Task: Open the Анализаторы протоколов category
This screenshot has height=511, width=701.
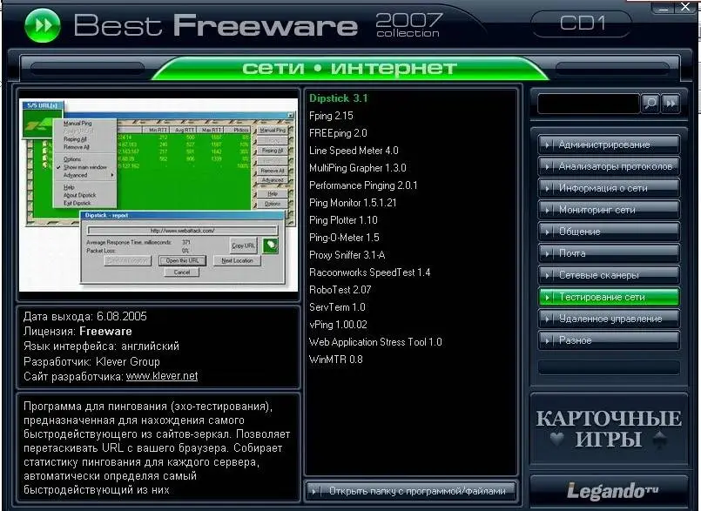Action: 609,166
